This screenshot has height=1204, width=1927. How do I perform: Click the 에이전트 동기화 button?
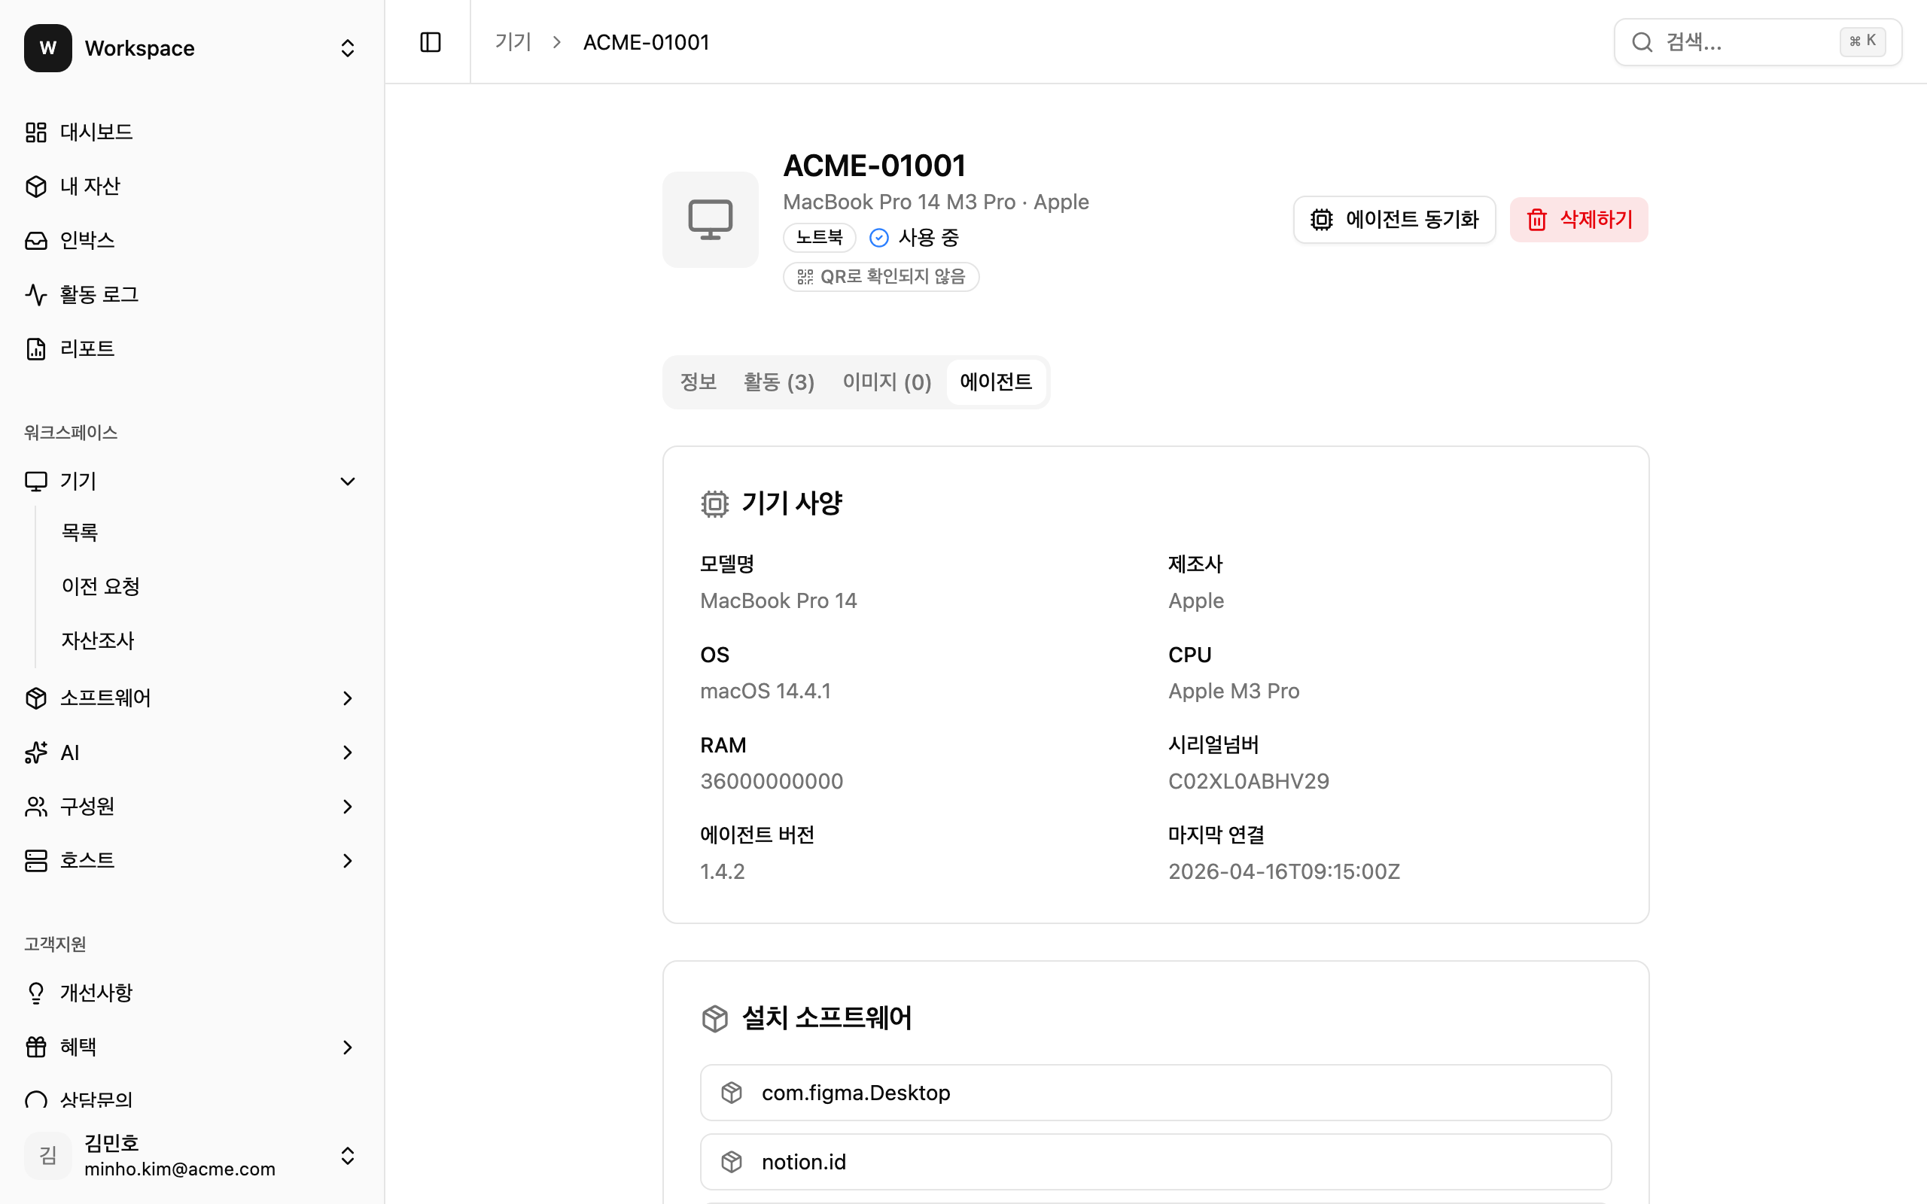[x=1394, y=220]
